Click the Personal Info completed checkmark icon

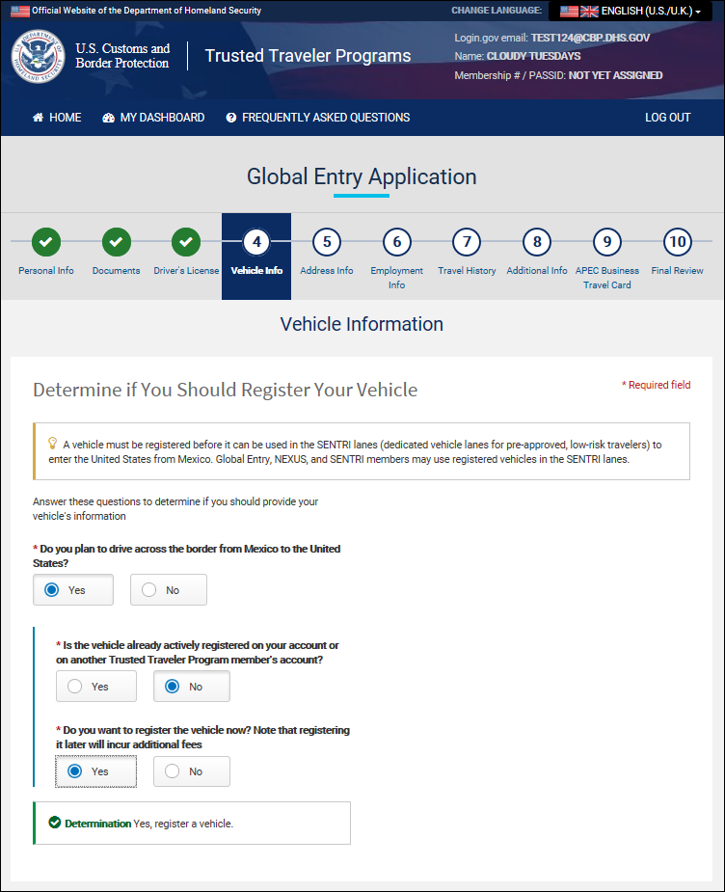(45, 241)
